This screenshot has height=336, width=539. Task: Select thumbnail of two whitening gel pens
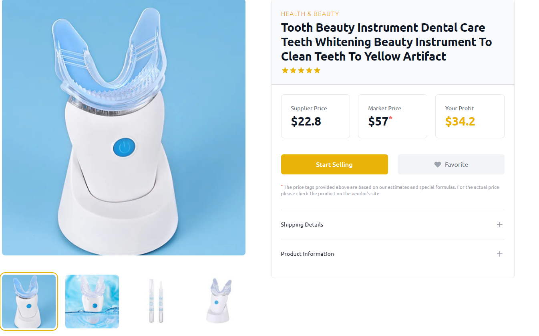pos(155,302)
